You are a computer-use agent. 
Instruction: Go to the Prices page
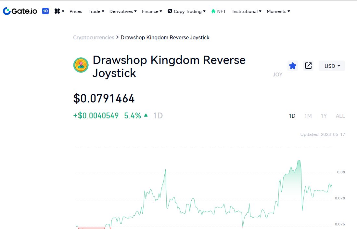pyautogui.click(x=76, y=11)
